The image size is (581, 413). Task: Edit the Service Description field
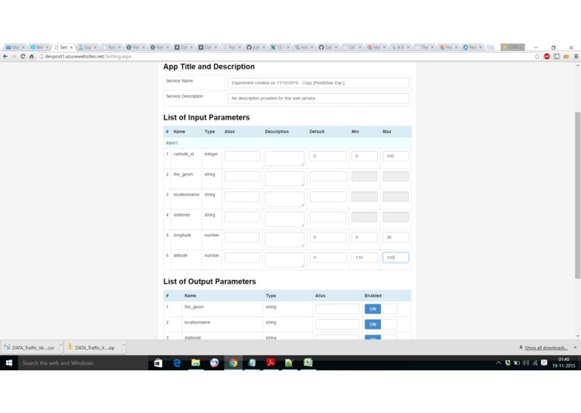tap(318, 98)
